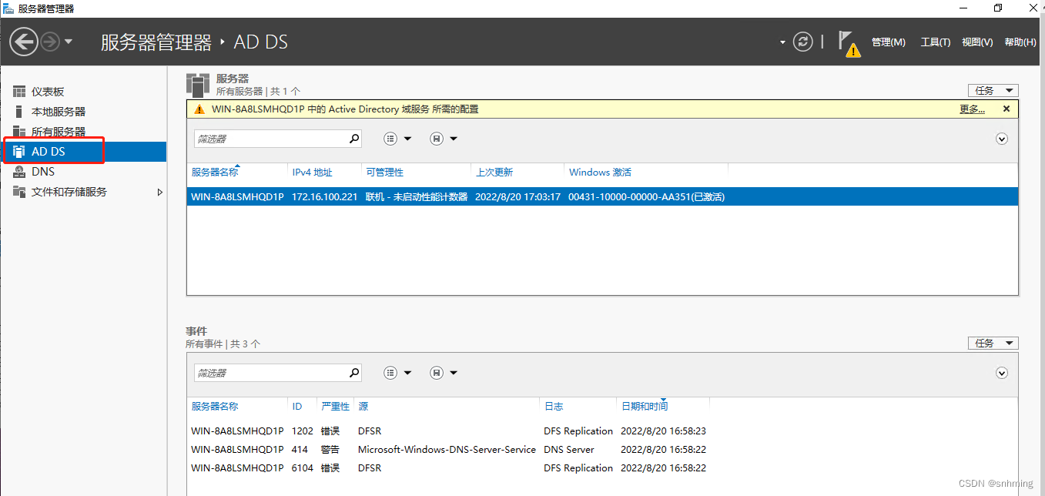
Task: Open servers list criteria options button
Action: point(398,139)
